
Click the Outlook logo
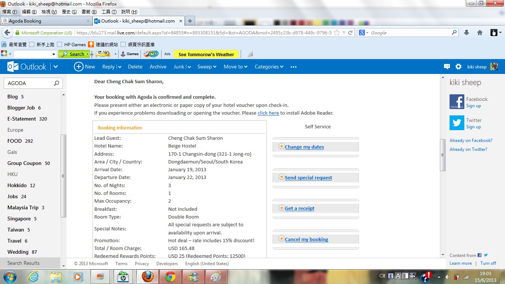27,67
